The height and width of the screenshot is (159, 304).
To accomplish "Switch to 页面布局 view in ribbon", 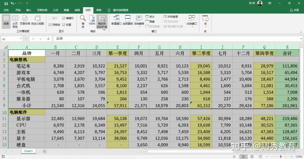I will pos(25,20).
